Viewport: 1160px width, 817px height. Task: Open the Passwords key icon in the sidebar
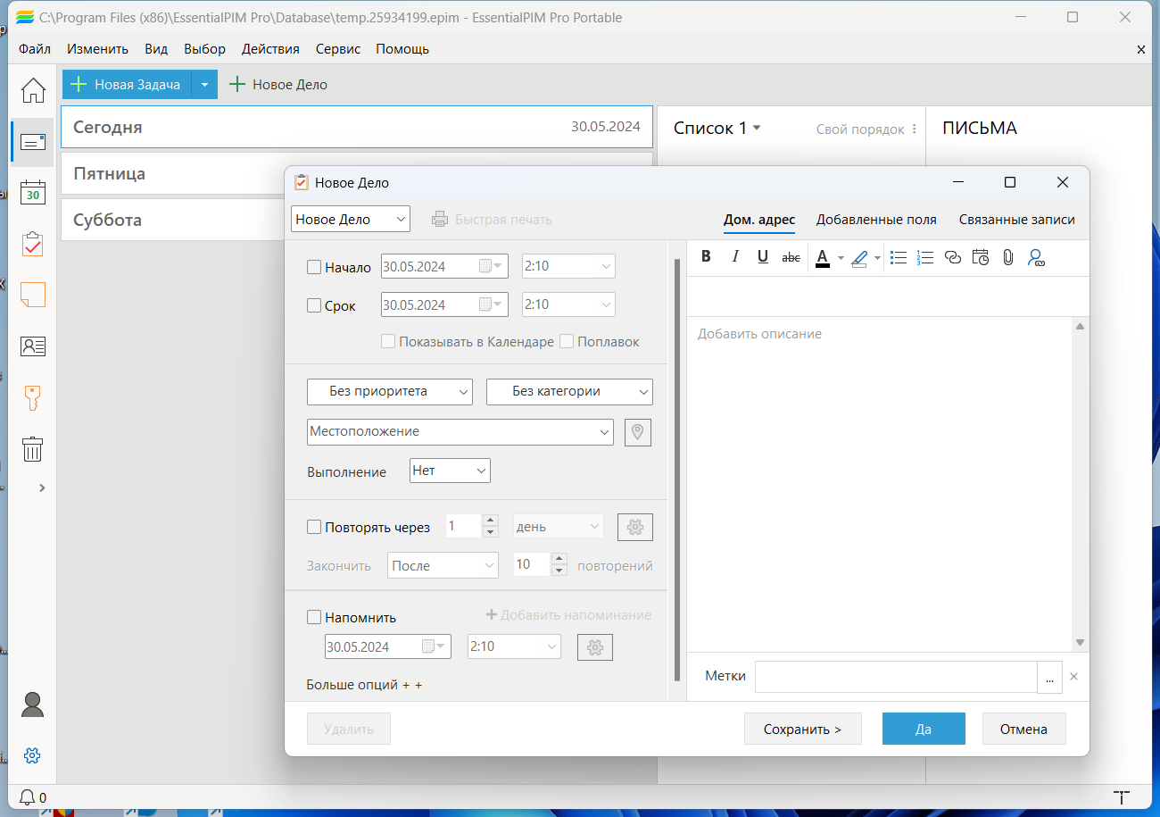coord(33,397)
